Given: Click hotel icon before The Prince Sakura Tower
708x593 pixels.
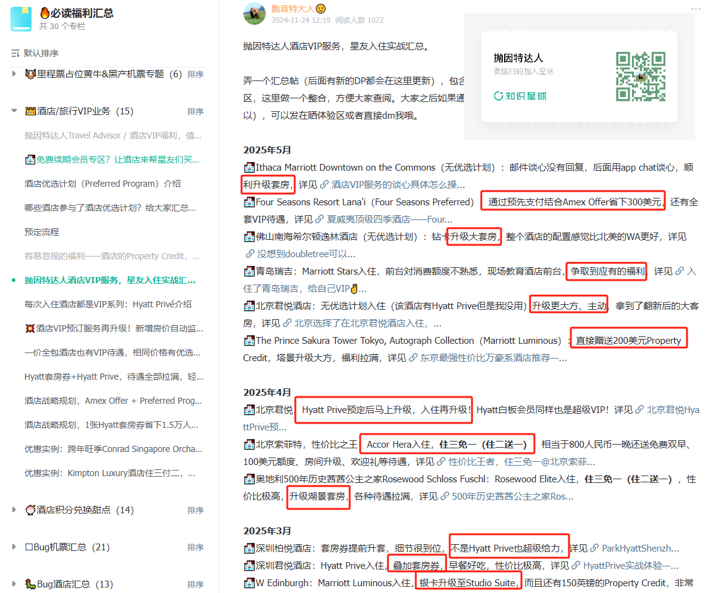Looking at the screenshot, I should [249, 340].
